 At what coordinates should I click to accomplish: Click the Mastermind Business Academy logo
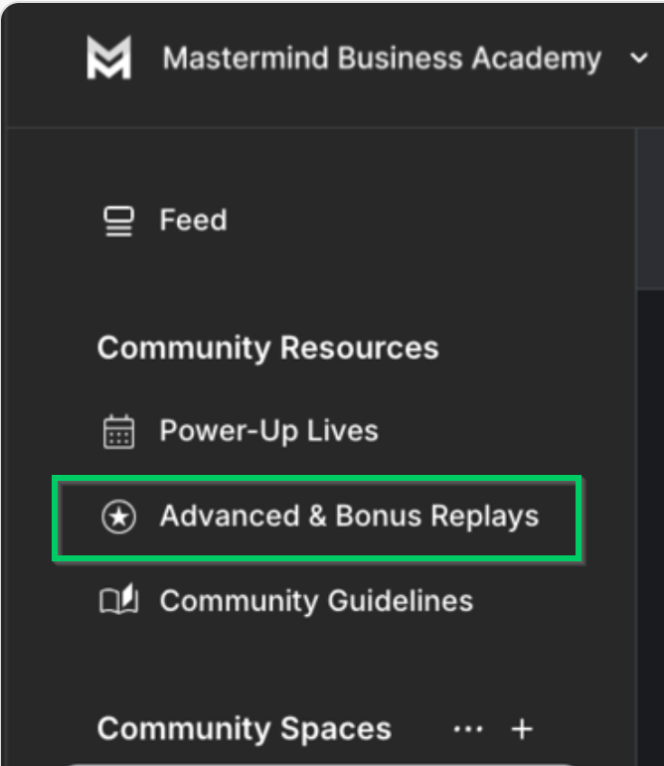point(109,58)
